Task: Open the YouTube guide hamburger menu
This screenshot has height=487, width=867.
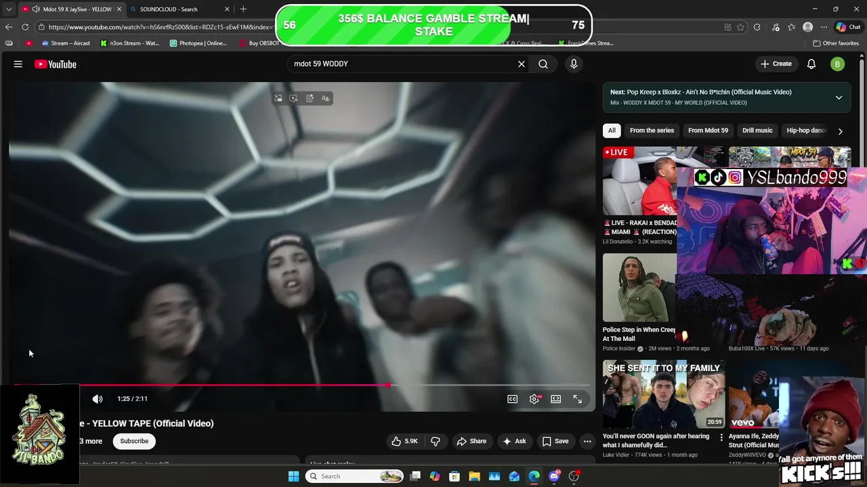Action: [18, 64]
